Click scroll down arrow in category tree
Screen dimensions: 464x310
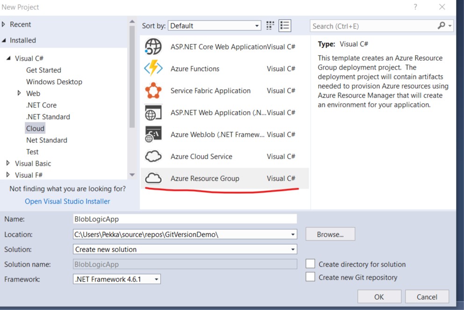tap(132, 175)
